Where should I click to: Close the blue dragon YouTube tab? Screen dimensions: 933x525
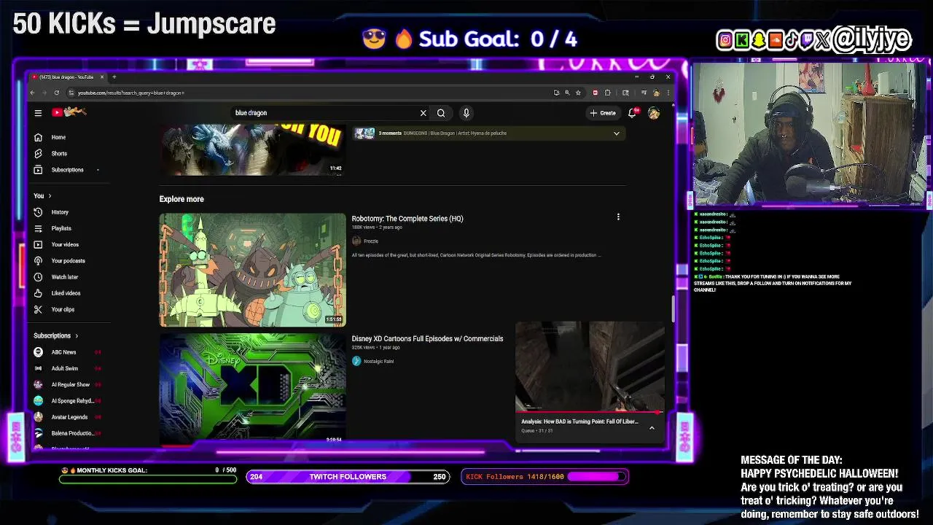(x=102, y=77)
